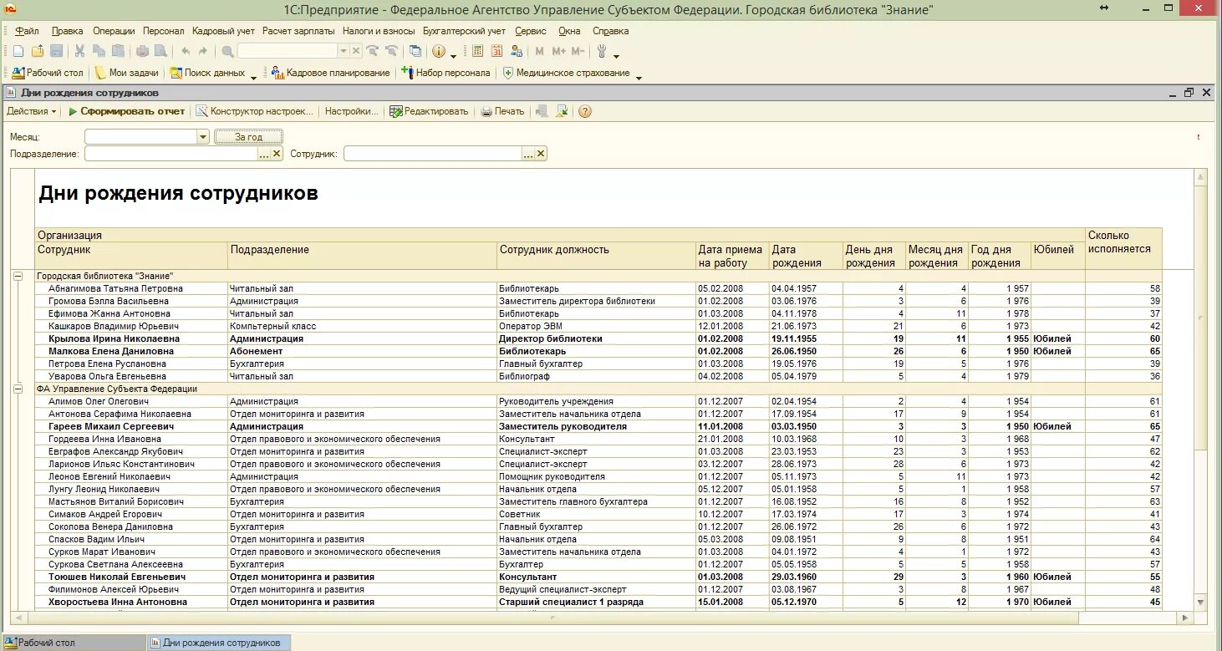This screenshot has height=651, width=1222.
Task: Open the Справка menu
Action: [x=611, y=31]
